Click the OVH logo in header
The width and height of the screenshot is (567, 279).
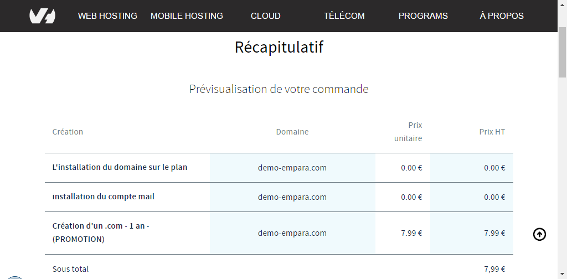(42, 16)
